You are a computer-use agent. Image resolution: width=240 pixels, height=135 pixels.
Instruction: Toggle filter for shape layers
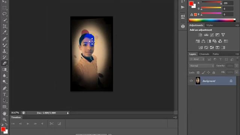[226, 59]
